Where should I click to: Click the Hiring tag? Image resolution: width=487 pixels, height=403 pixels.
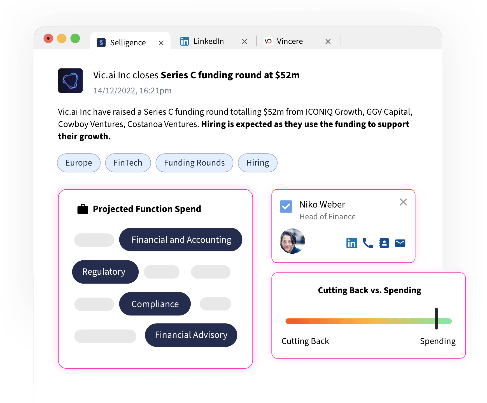(x=258, y=163)
